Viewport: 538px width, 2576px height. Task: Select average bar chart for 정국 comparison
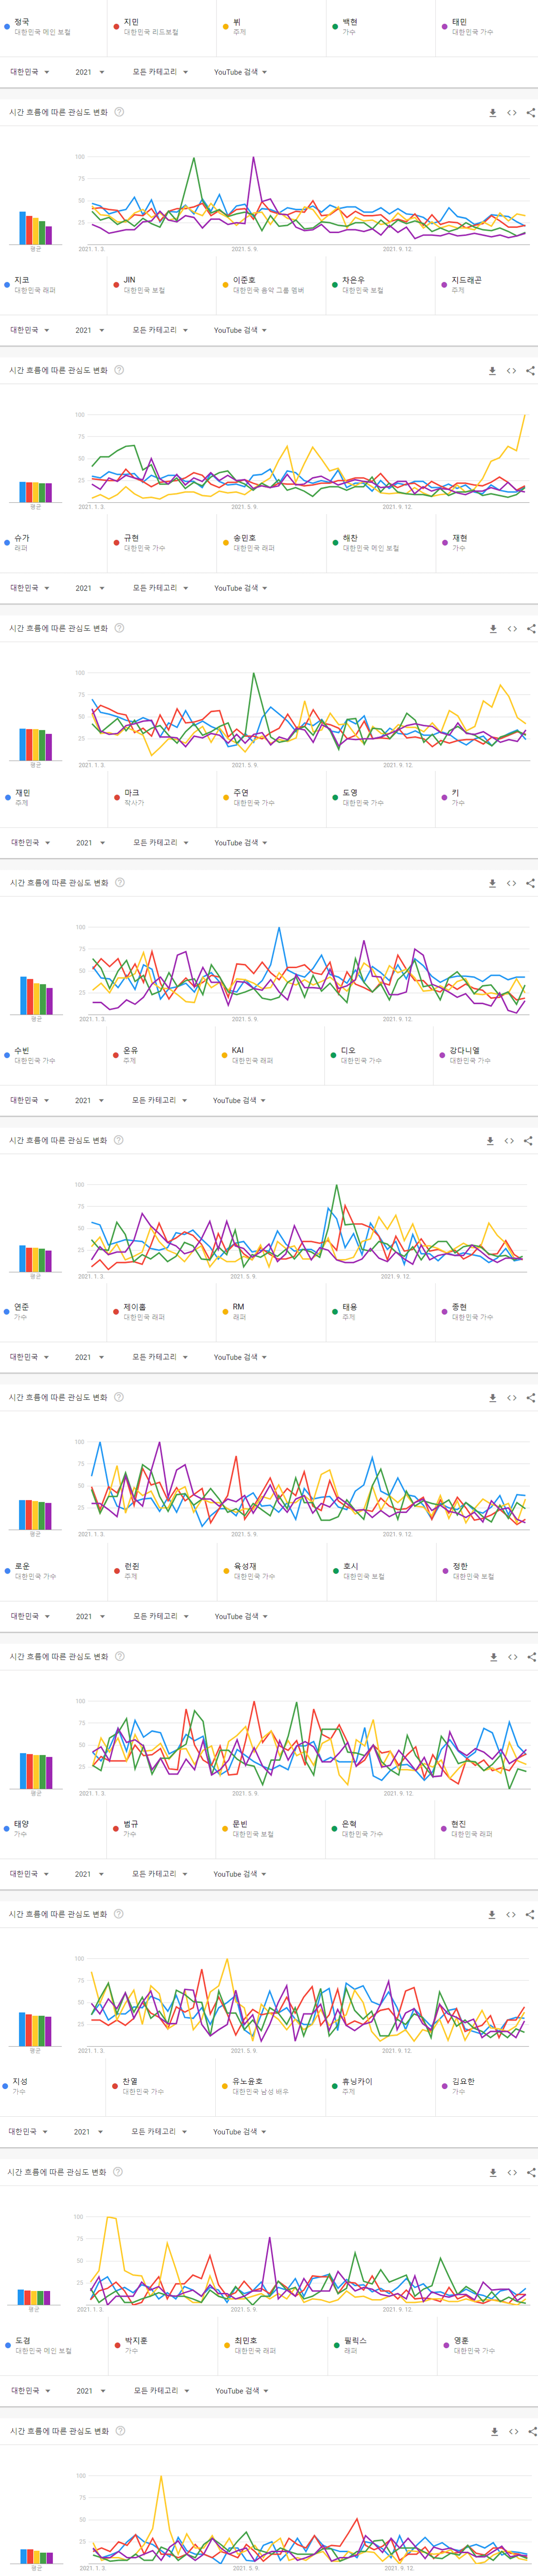[x=35, y=229]
